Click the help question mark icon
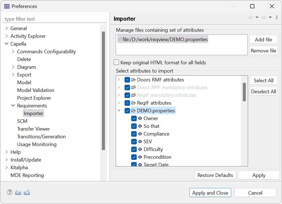This screenshot has height=204, width=282. click(10, 192)
